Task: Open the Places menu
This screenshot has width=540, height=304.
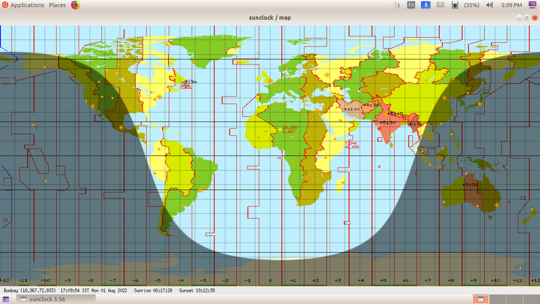Action: pyautogui.click(x=57, y=5)
